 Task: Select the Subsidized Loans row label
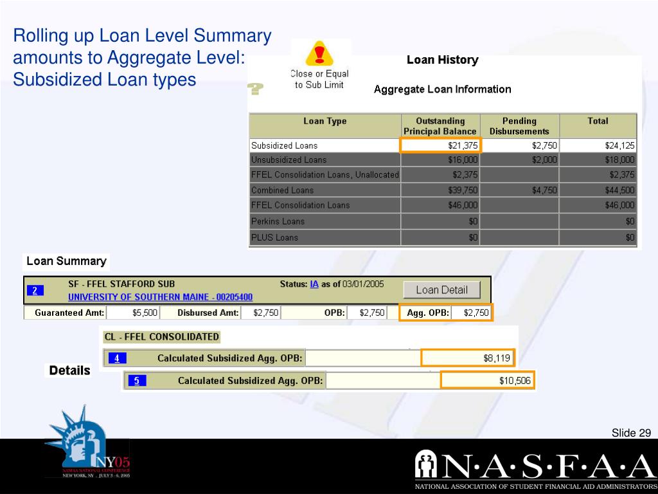coord(284,146)
